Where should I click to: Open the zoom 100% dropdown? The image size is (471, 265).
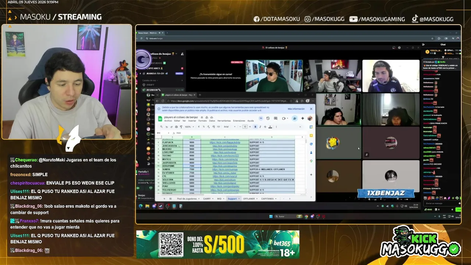coord(189,127)
